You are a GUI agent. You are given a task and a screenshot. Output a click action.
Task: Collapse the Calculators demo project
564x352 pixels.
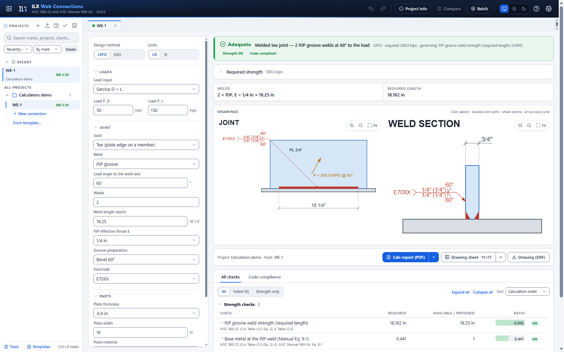[7, 95]
